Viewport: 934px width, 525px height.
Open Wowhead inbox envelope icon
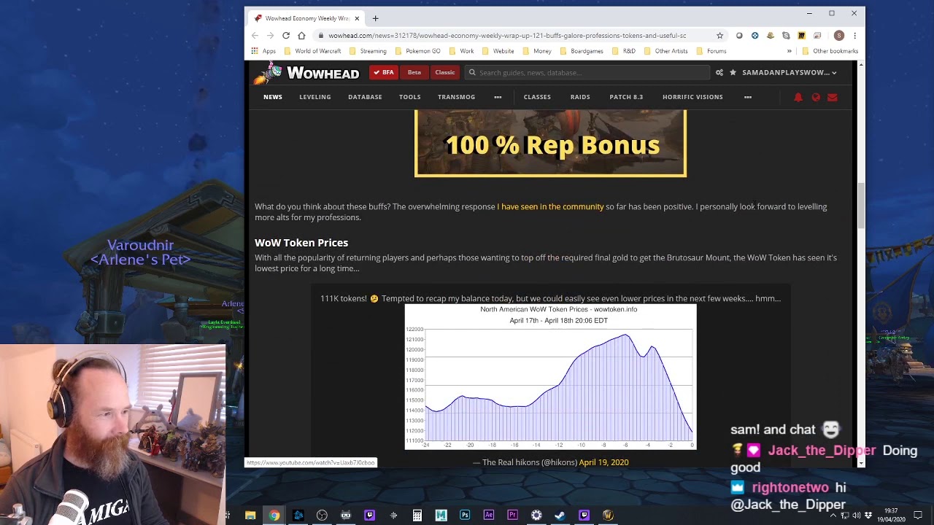tap(833, 97)
